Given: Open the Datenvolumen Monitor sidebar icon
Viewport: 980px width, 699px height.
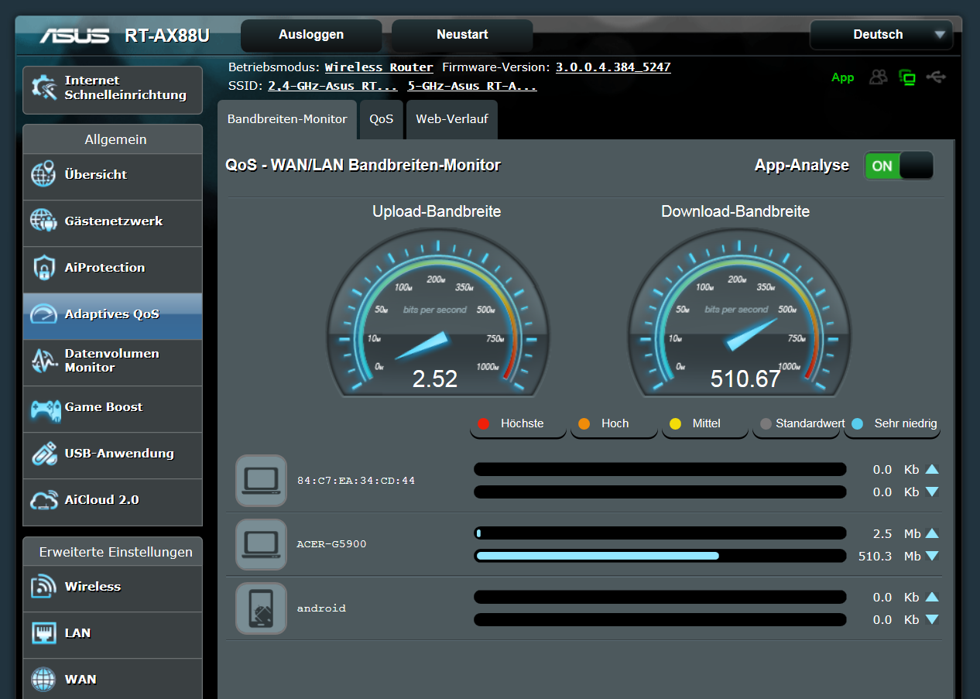Looking at the screenshot, I should click(44, 361).
